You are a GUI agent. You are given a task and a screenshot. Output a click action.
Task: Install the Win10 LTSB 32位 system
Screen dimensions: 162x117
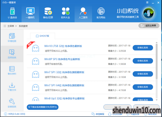click(x=143, y=48)
